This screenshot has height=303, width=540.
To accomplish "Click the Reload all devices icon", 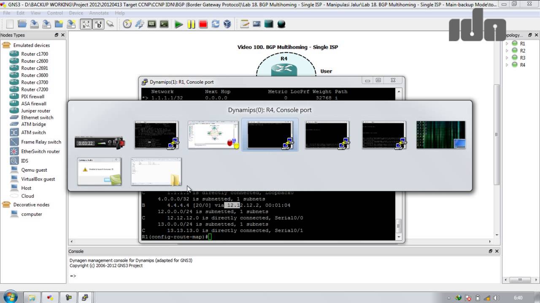I will [216, 24].
